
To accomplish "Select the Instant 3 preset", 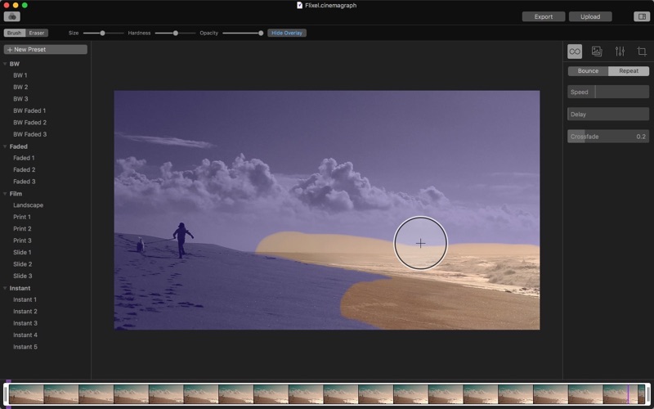I will [25, 323].
